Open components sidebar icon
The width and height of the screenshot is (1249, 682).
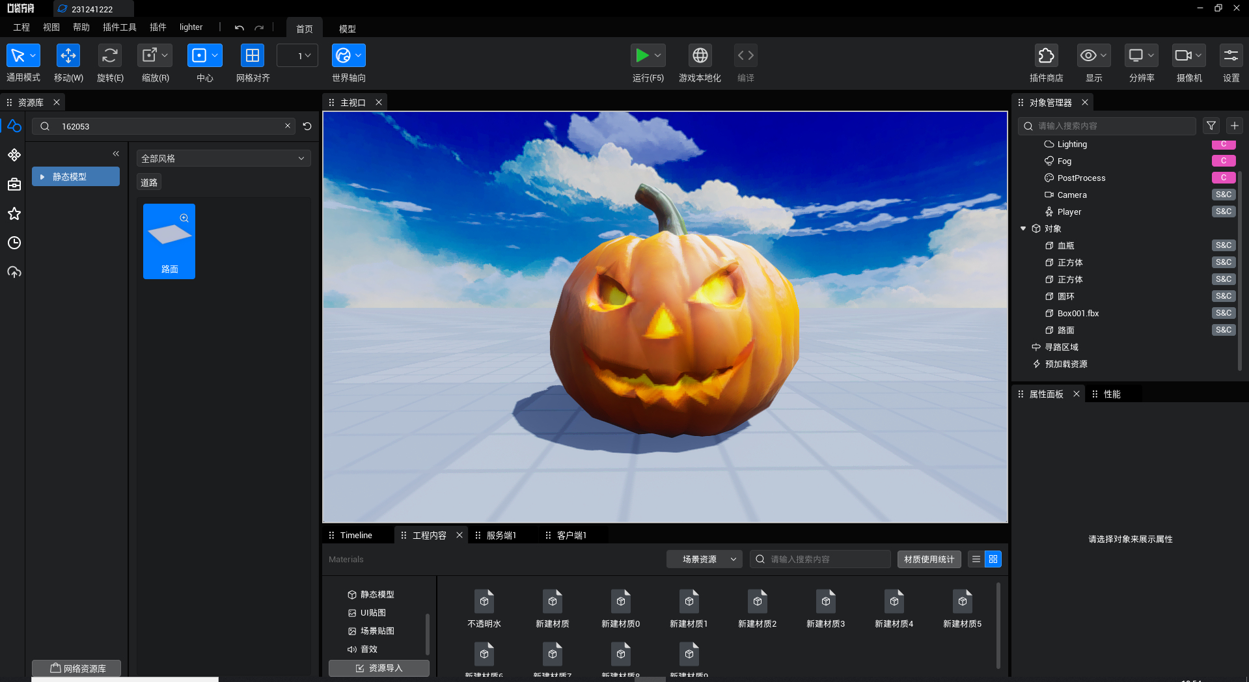14,155
